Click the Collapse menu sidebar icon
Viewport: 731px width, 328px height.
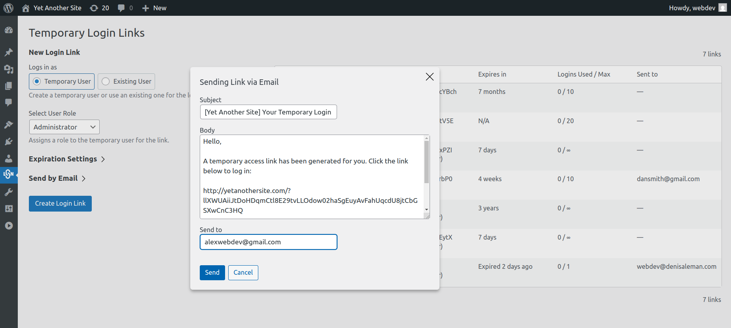click(9, 226)
